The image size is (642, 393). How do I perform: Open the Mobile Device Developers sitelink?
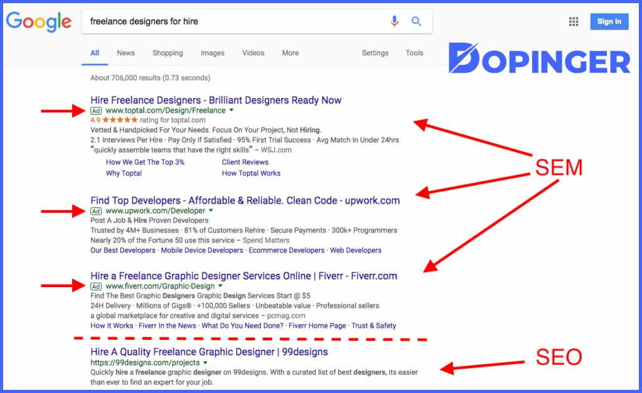pyautogui.click(x=202, y=250)
